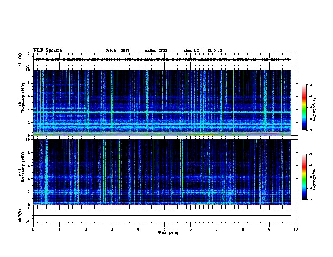This screenshot has width=333, height=257.
Task: Click the ch.1 voltage waveform trace
Action: tap(162, 60)
